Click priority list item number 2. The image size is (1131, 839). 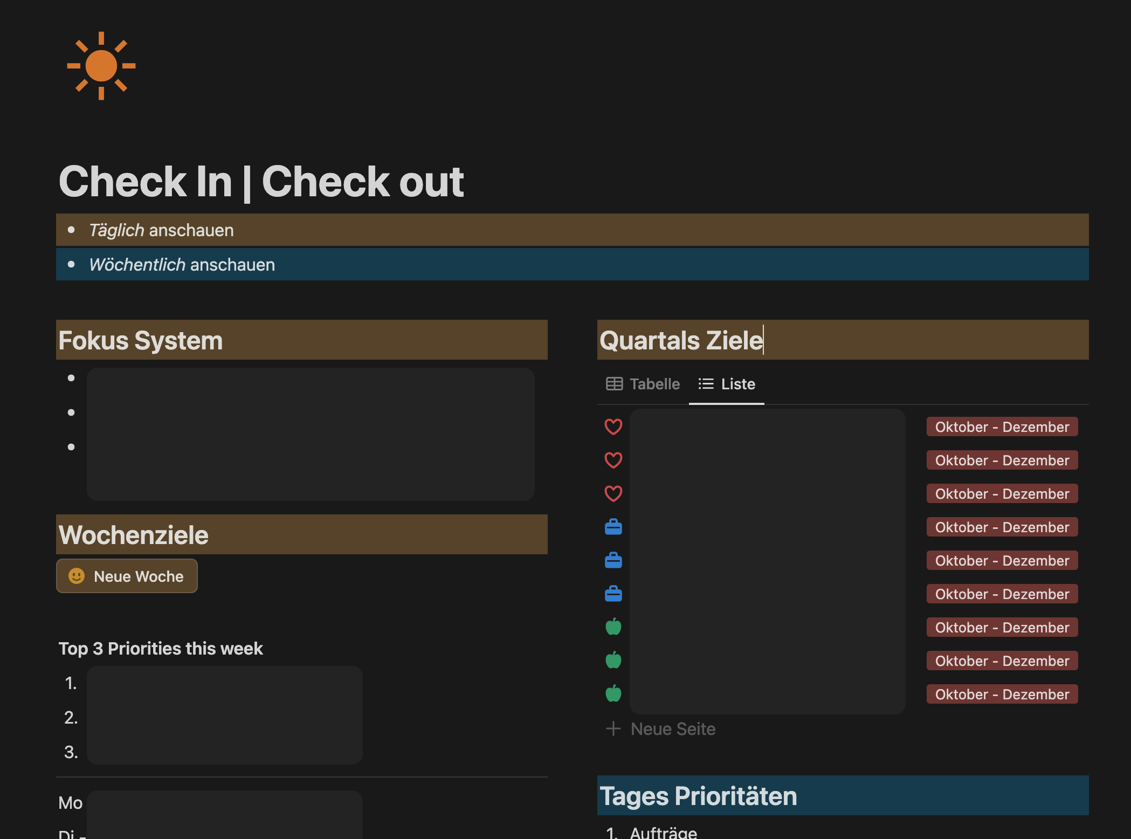[71, 718]
